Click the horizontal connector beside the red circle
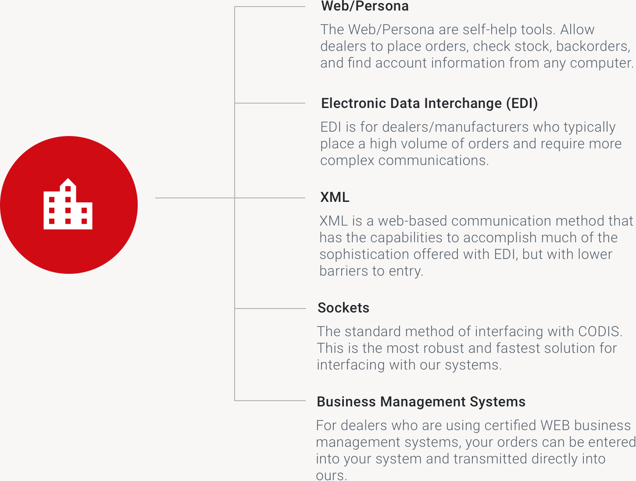This screenshot has height=481, width=636. click(x=195, y=198)
